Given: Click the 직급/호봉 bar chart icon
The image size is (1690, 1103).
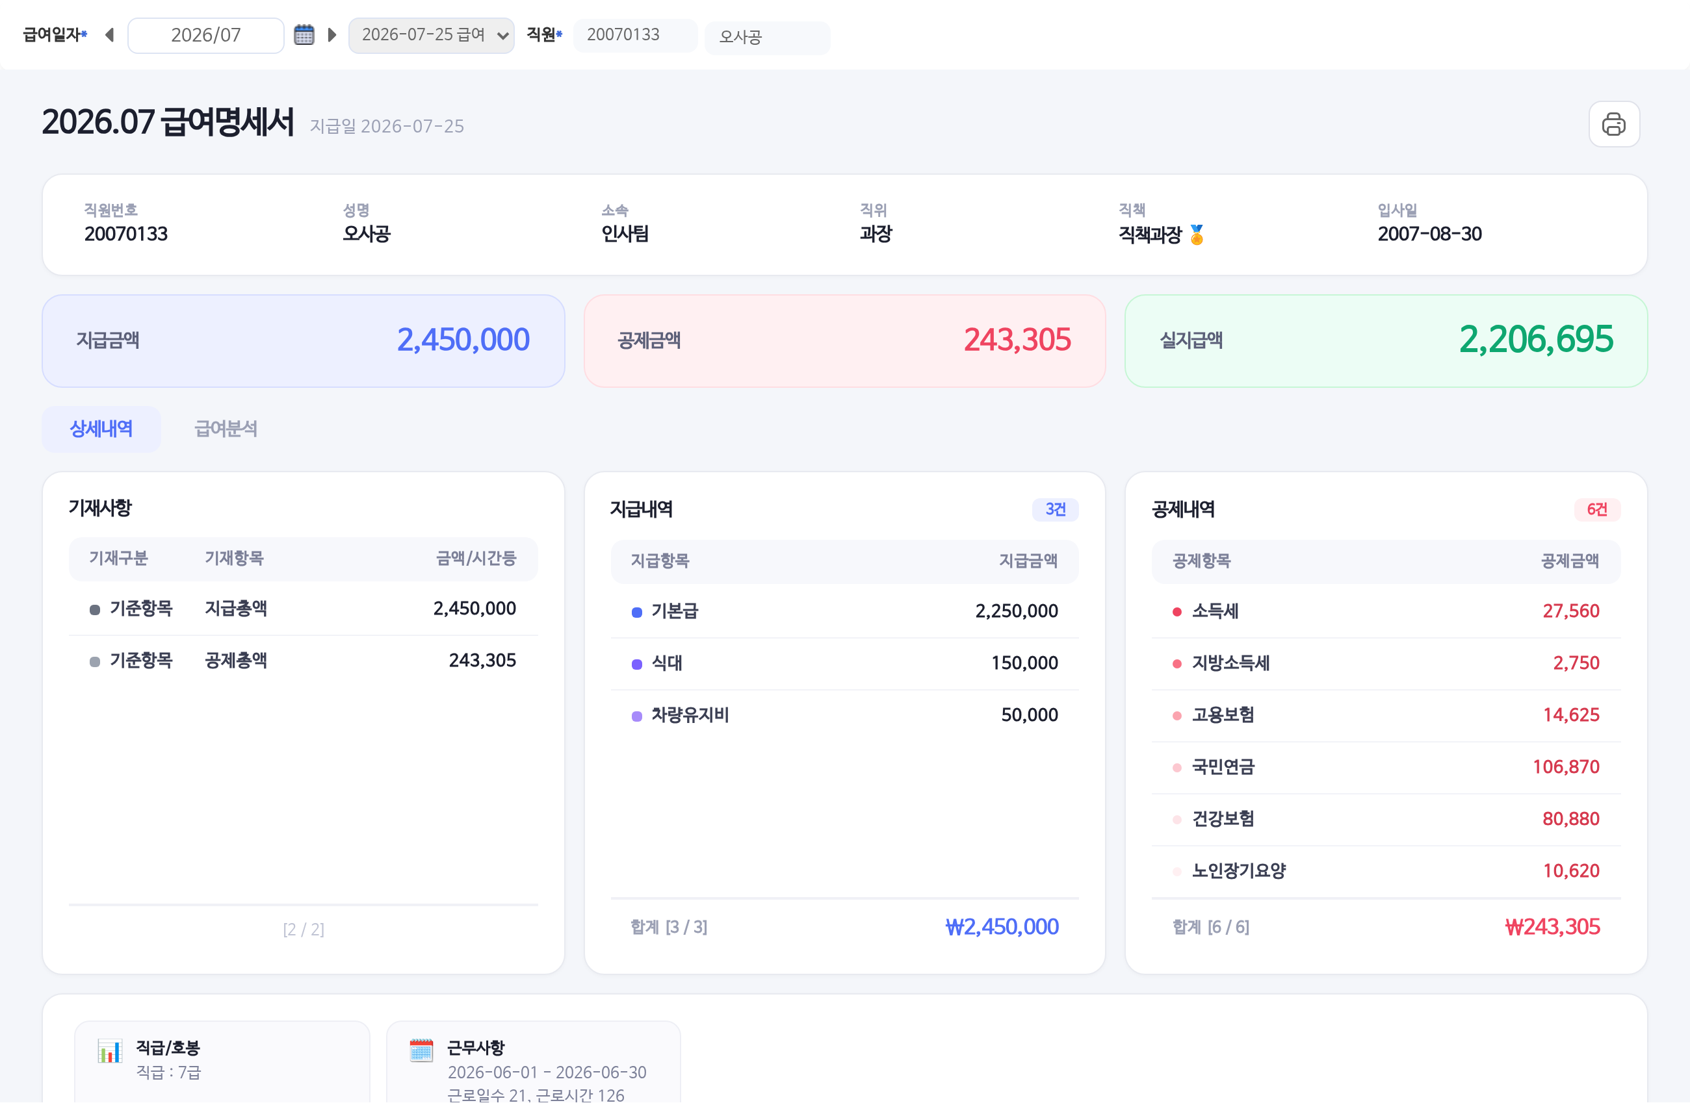Looking at the screenshot, I should pyautogui.click(x=110, y=1050).
